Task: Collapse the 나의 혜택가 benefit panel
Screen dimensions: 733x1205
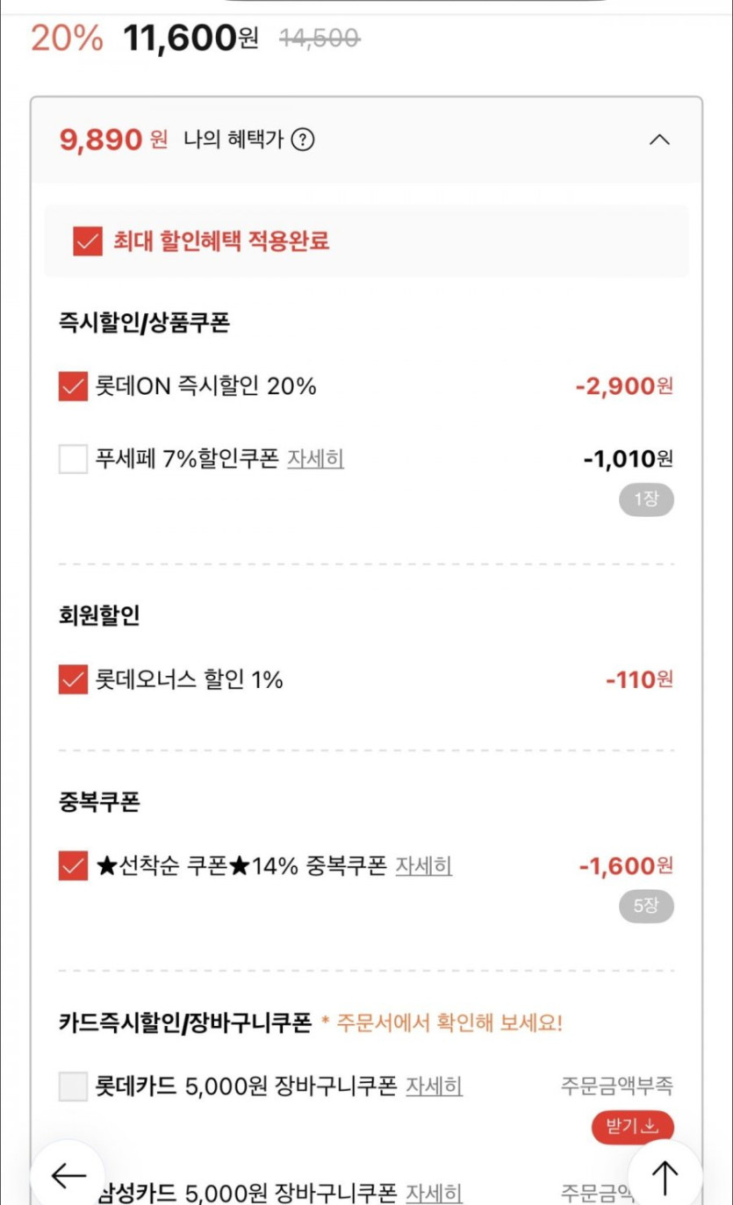Action: 658,140
